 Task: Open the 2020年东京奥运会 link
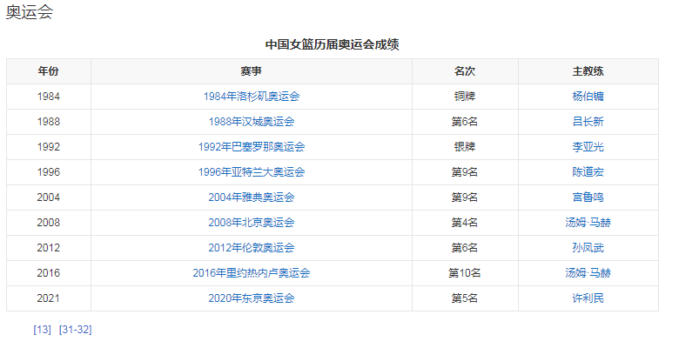[x=252, y=298]
